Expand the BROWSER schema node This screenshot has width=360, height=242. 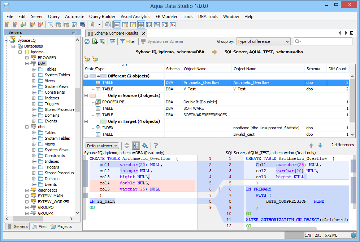pos(27,58)
